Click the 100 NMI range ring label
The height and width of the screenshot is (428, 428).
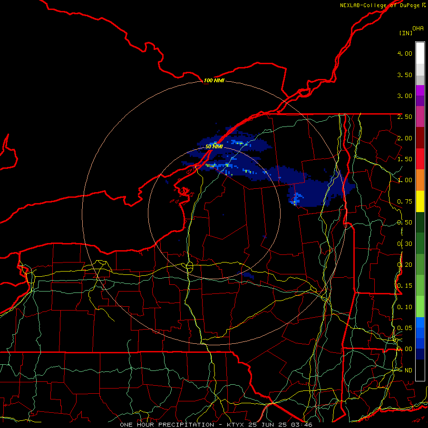[x=214, y=80]
